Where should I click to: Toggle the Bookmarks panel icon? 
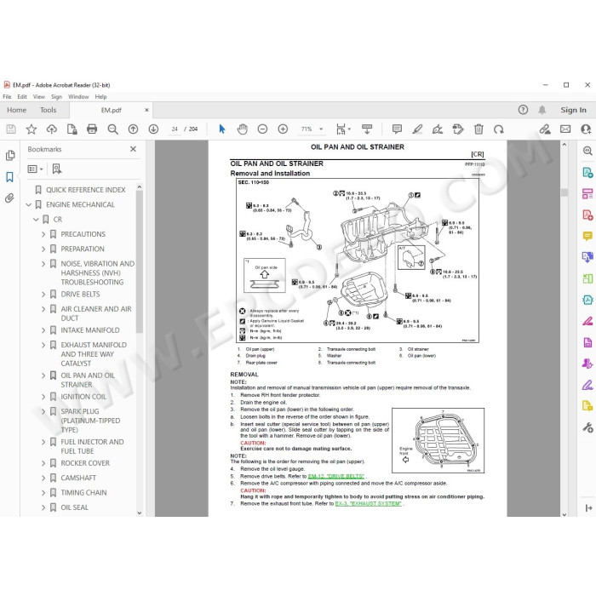(x=9, y=177)
